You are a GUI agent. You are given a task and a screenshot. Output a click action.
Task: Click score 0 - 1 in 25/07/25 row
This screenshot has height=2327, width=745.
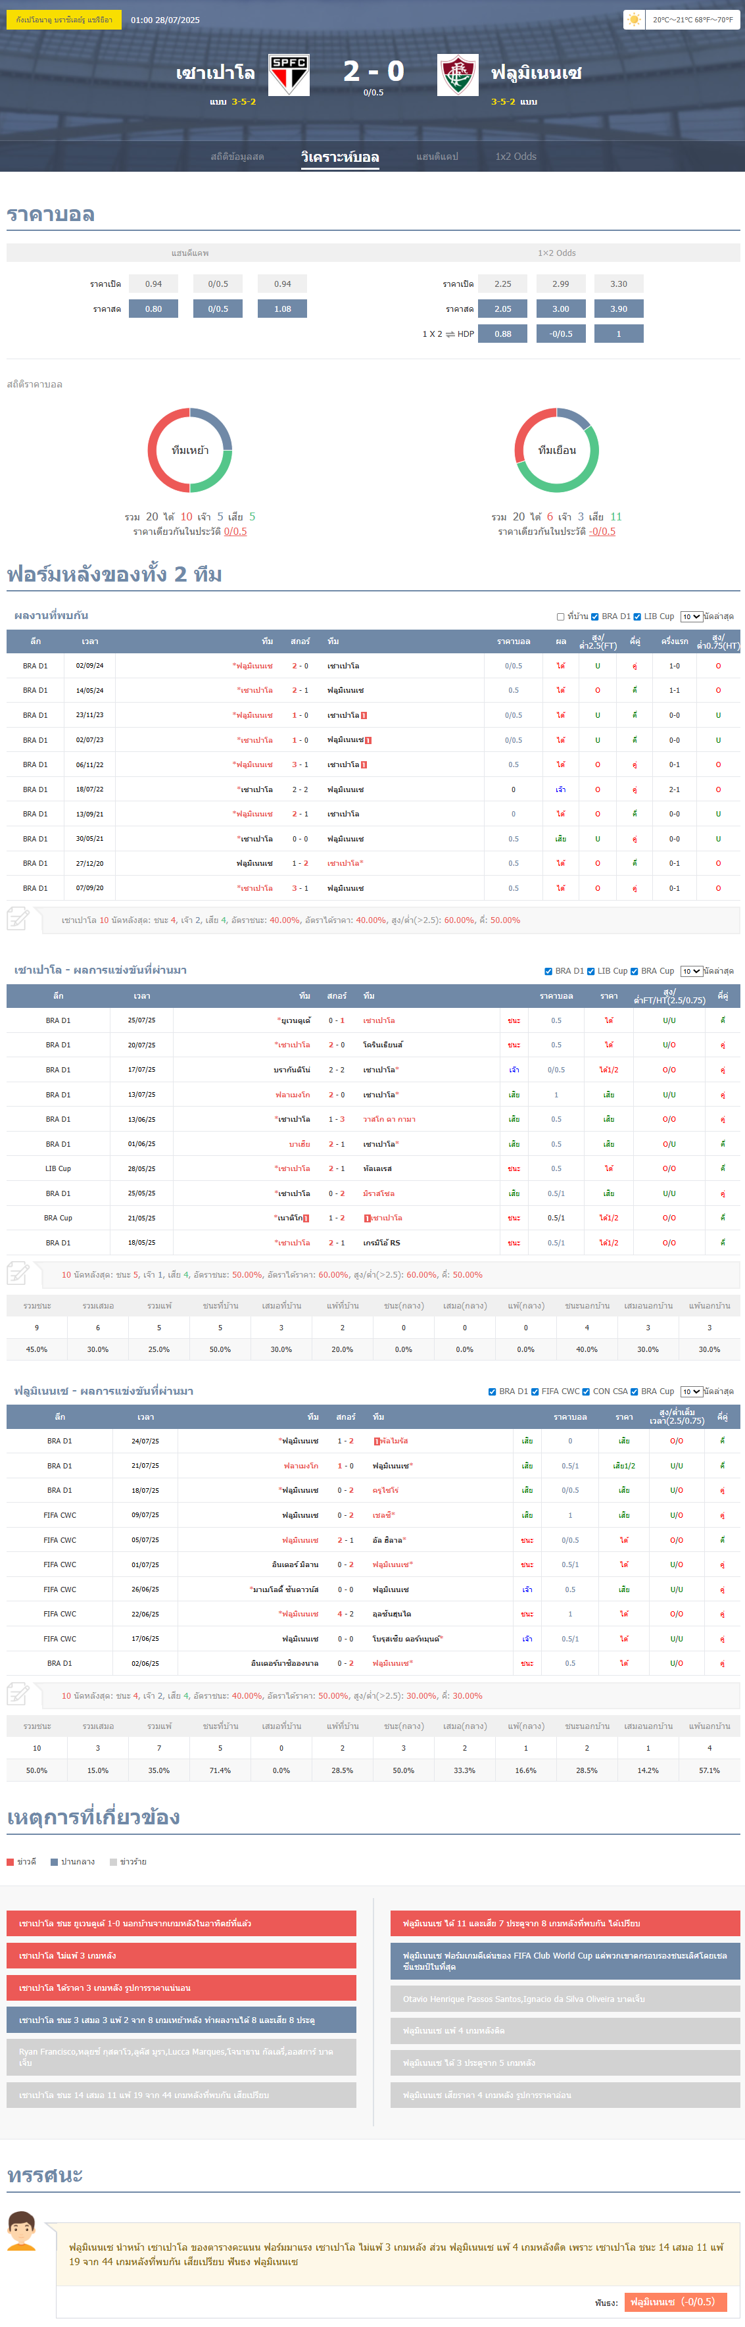(336, 1021)
